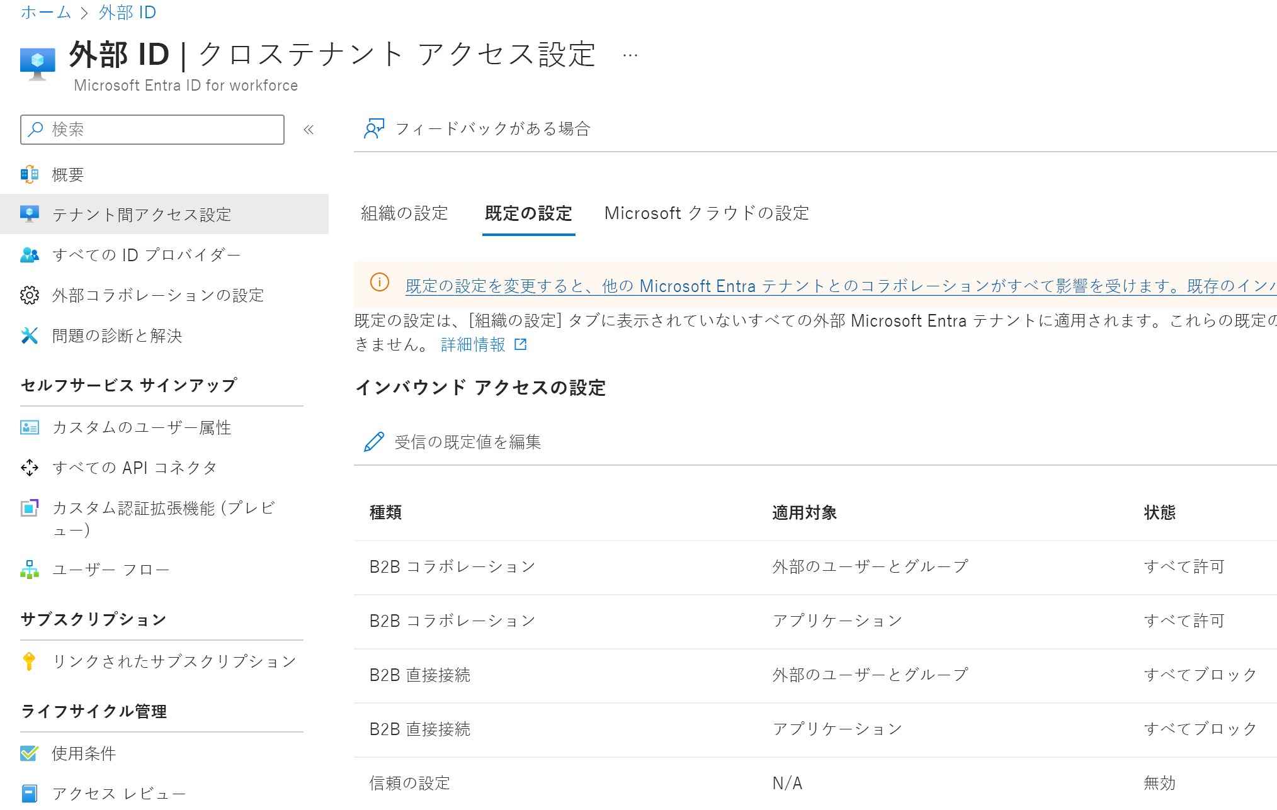
Task: Click the すべての ID プロバイダー people icon
Action: pos(30,255)
